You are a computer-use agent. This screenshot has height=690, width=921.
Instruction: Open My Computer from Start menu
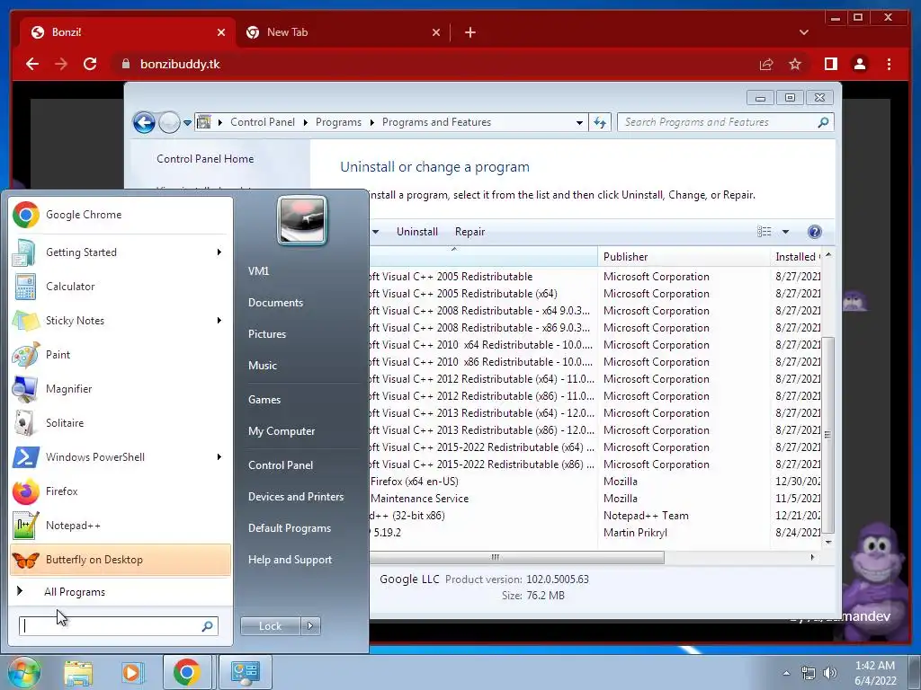click(282, 431)
